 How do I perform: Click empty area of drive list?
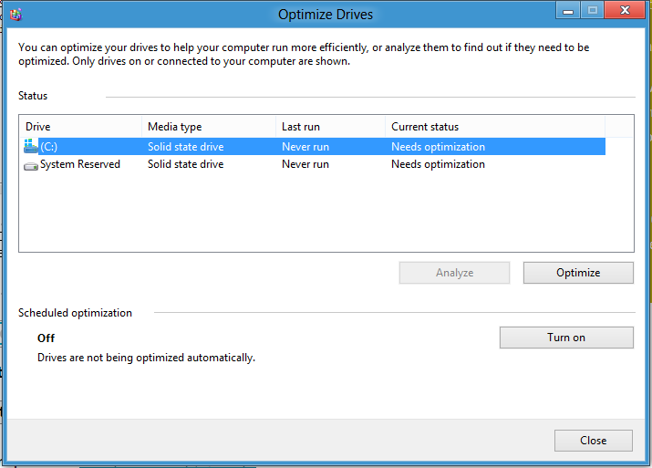[326, 213]
